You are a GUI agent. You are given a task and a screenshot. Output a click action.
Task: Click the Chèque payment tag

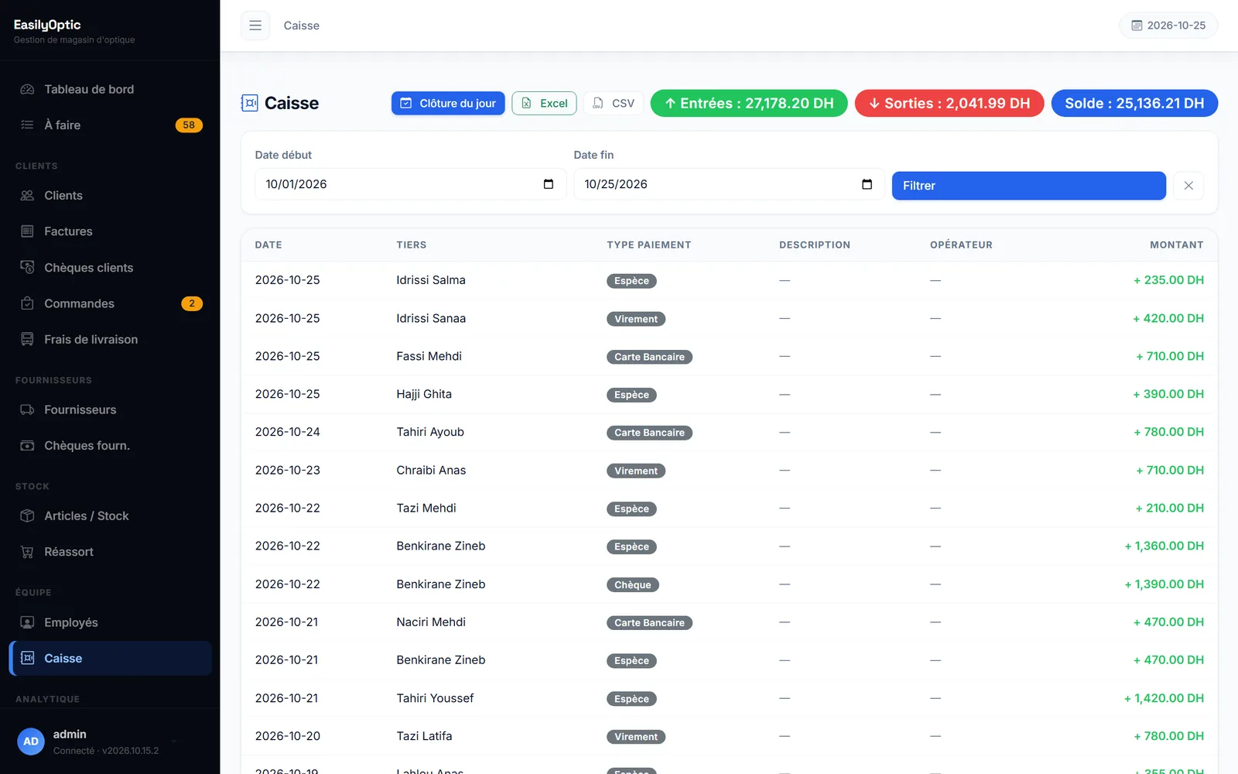633,585
